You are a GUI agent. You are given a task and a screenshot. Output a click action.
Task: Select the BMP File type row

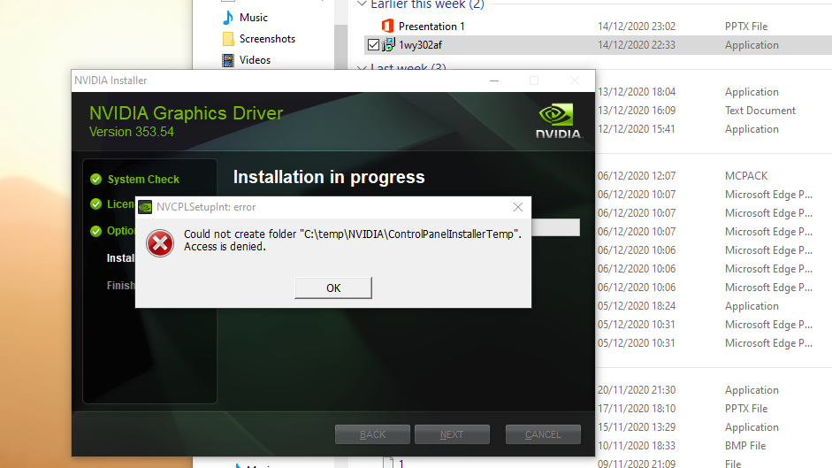coord(745,446)
